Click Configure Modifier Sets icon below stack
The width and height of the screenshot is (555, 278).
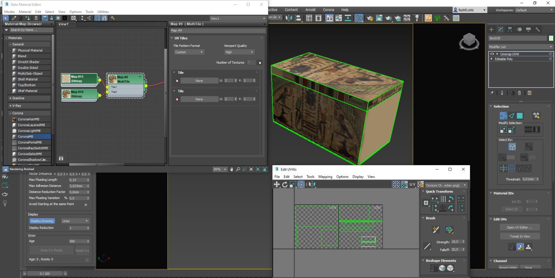click(530, 93)
